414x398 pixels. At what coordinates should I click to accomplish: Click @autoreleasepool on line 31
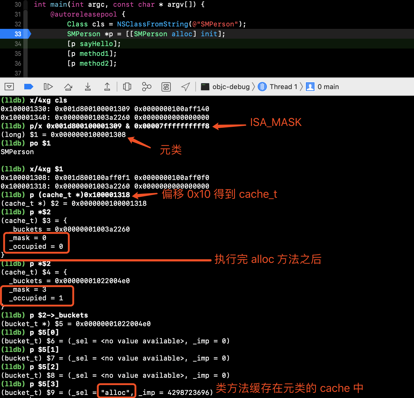coord(84,14)
